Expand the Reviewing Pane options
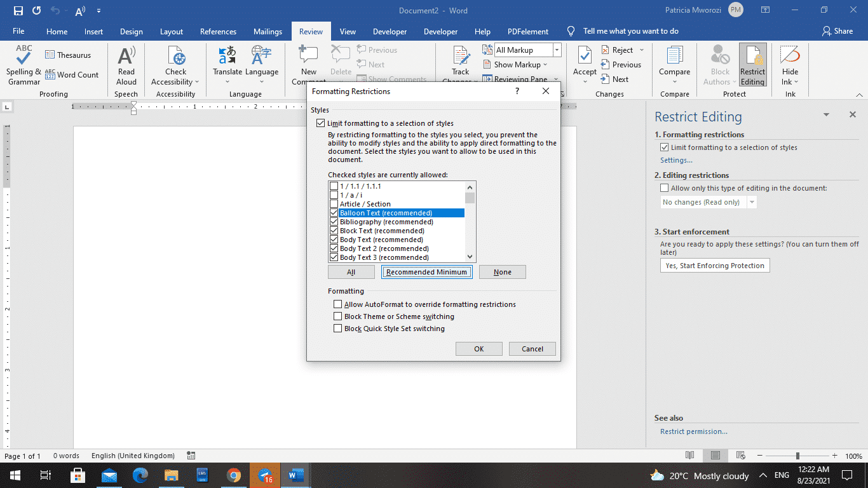Screen dimensions: 868x488 click(x=555, y=79)
